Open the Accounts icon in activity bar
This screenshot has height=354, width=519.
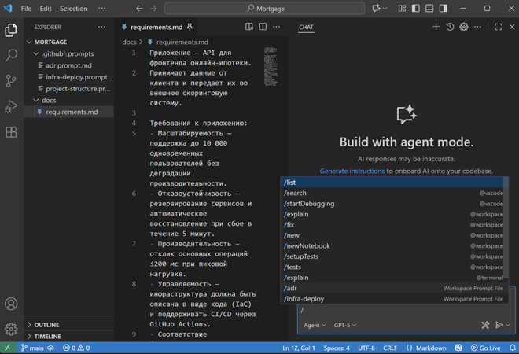(x=12, y=304)
